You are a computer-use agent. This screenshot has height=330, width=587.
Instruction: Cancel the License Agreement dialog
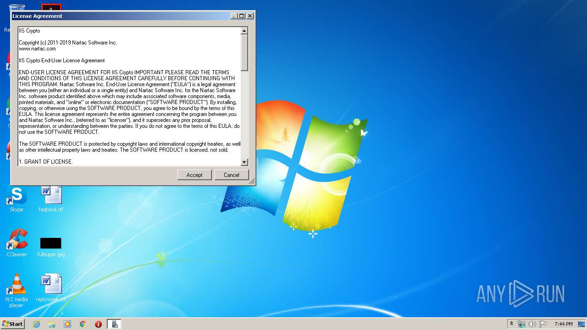point(232,175)
